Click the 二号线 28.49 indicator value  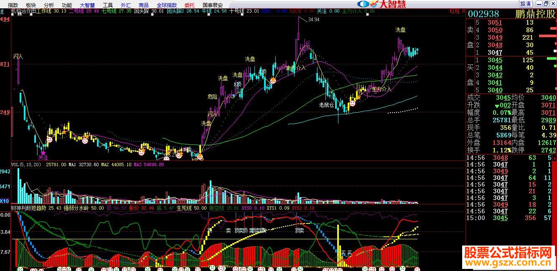[84, 11]
